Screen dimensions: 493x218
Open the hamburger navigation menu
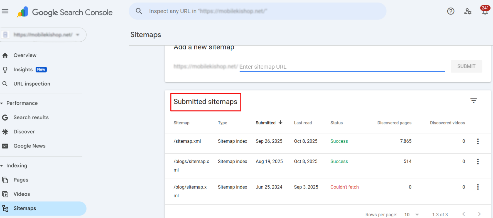(5, 11)
